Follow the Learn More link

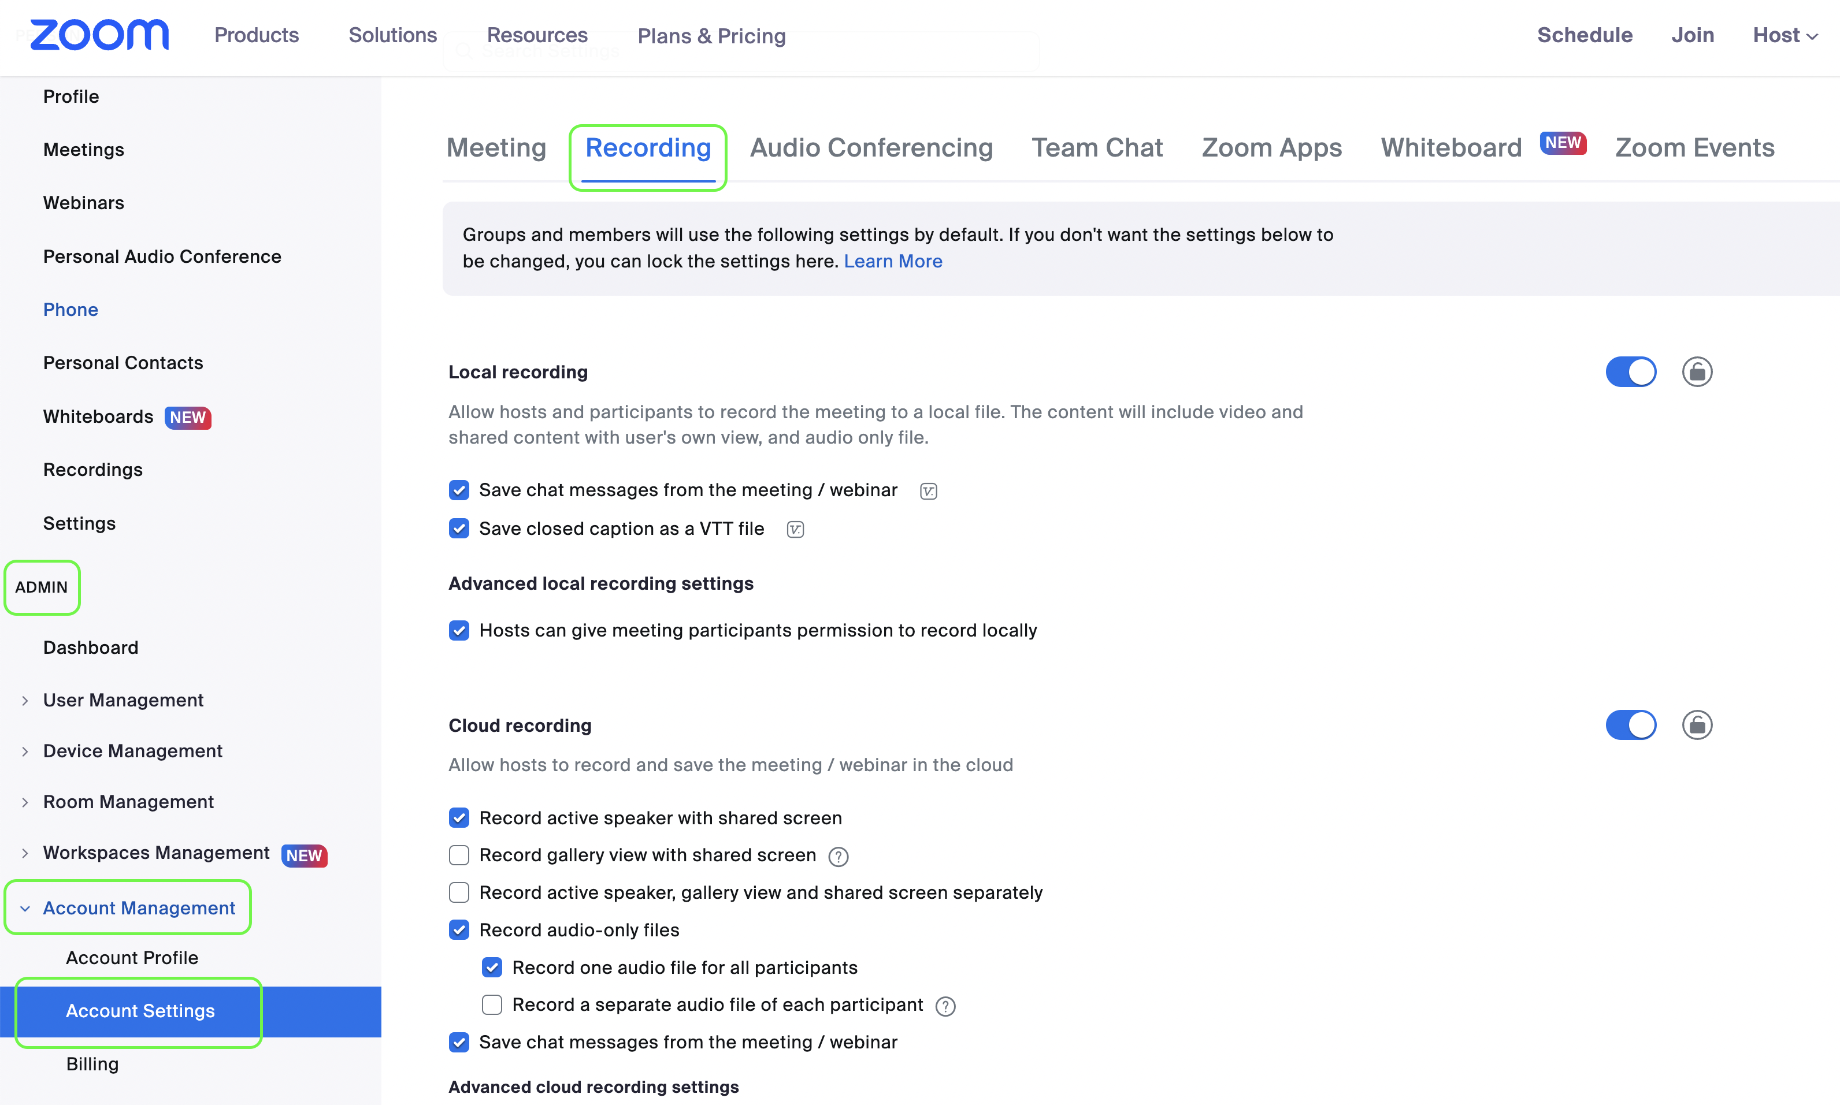point(892,261)
